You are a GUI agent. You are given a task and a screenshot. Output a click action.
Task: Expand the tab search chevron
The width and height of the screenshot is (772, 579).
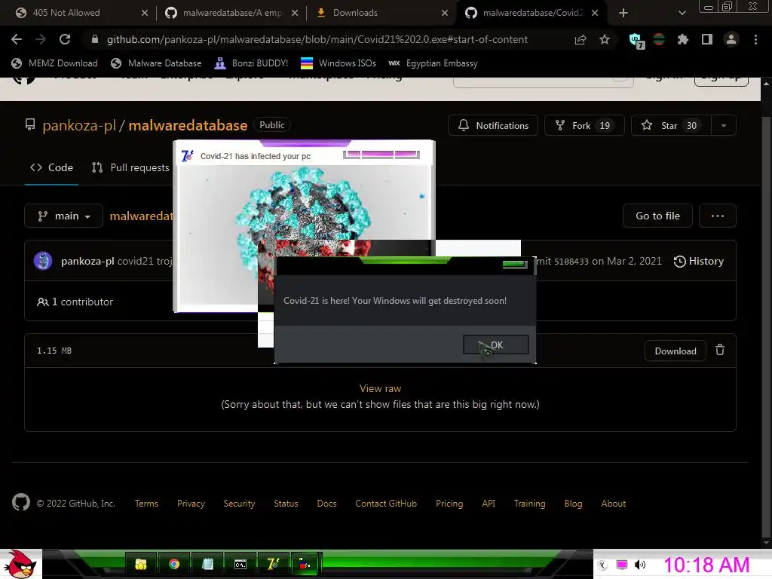pos(682,13)
